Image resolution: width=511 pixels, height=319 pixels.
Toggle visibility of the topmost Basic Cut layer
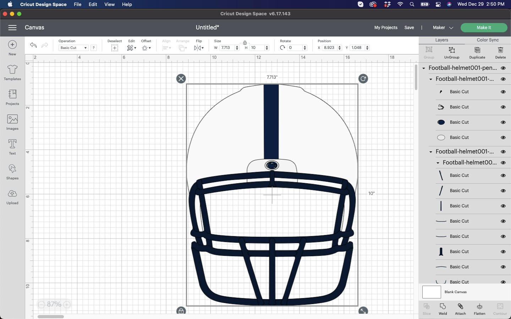pyautogui.click(x=504, y=92)
